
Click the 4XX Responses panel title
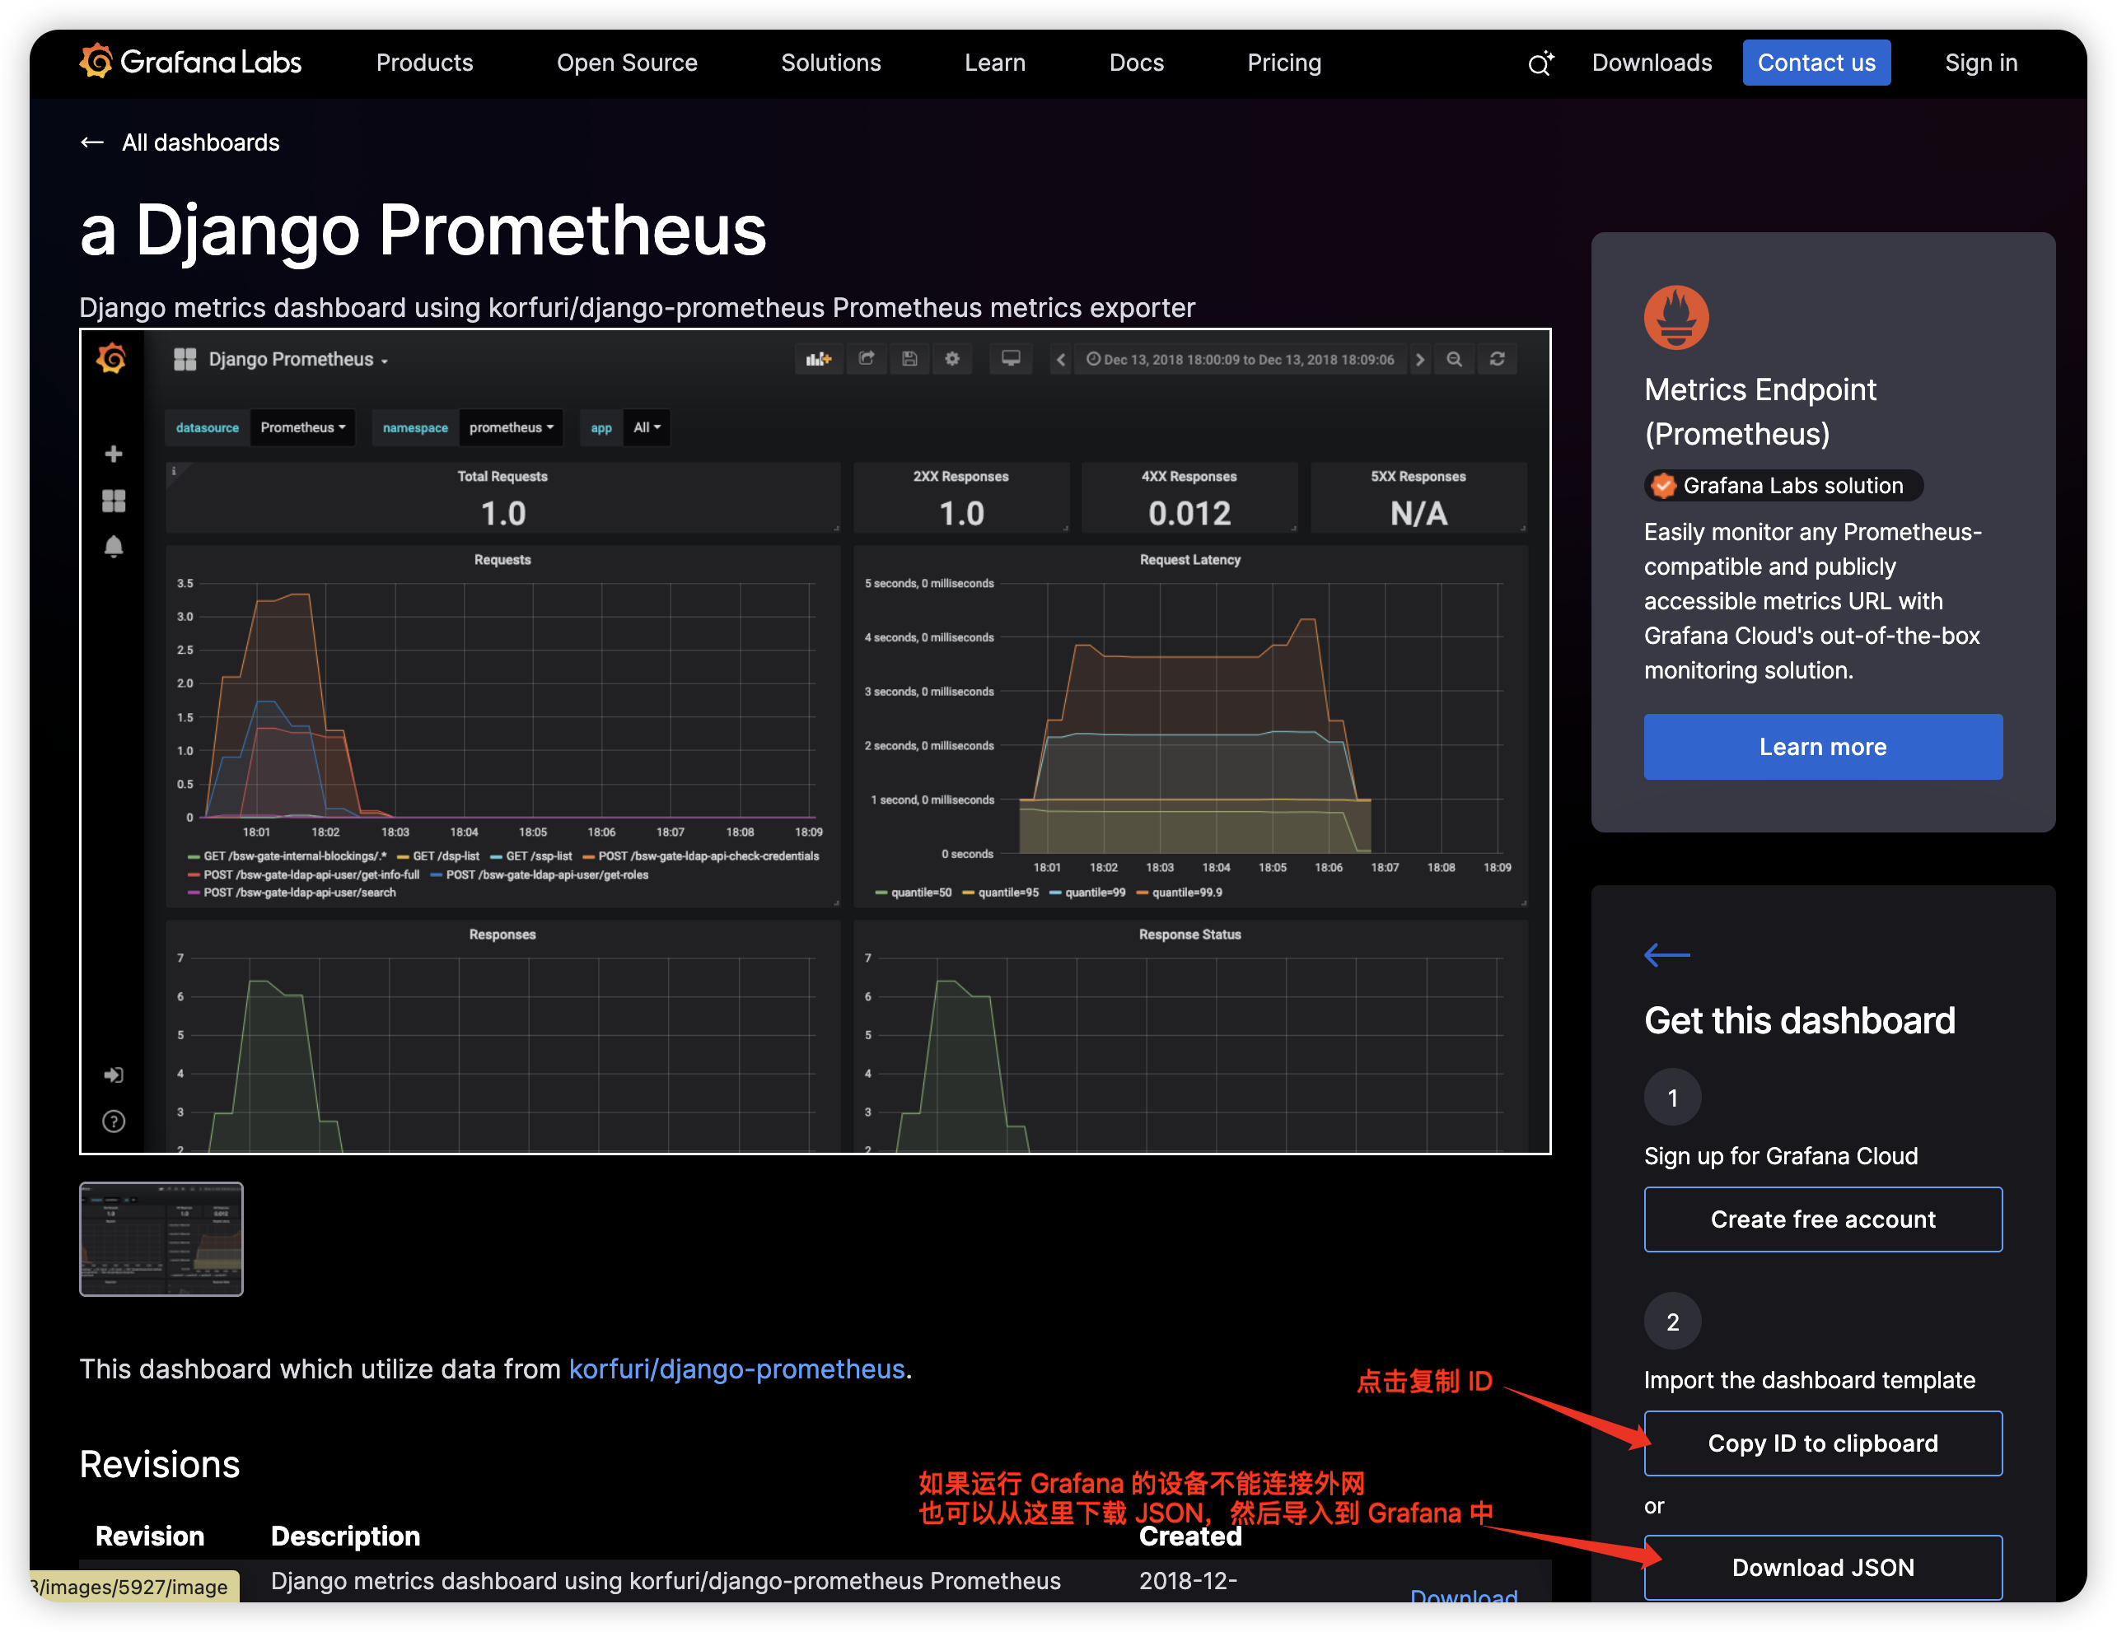click(x=1189, y=476)
